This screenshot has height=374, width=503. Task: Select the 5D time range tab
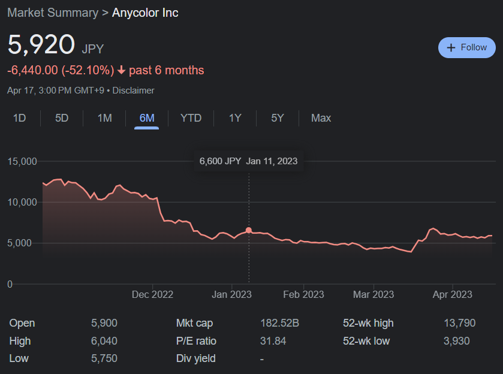point(62,118)
